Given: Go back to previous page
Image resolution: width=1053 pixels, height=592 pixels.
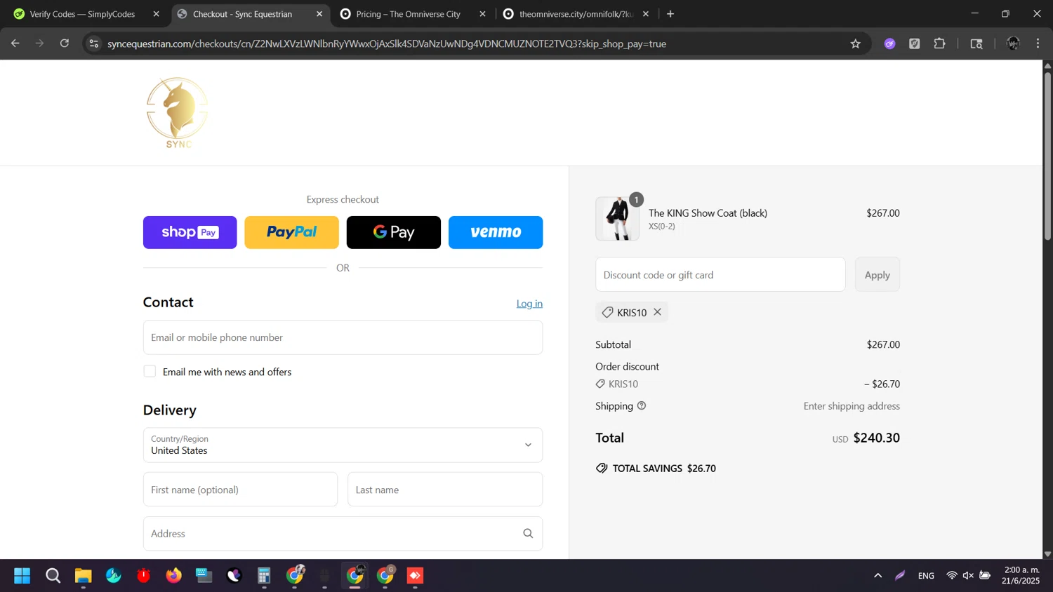Looking at the screenshot, I should (15, 43).
